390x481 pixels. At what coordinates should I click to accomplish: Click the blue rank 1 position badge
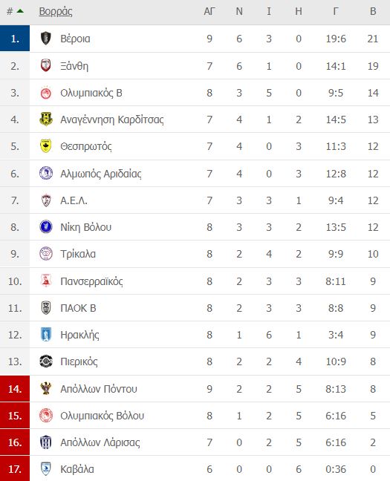(x=15, y=39)
